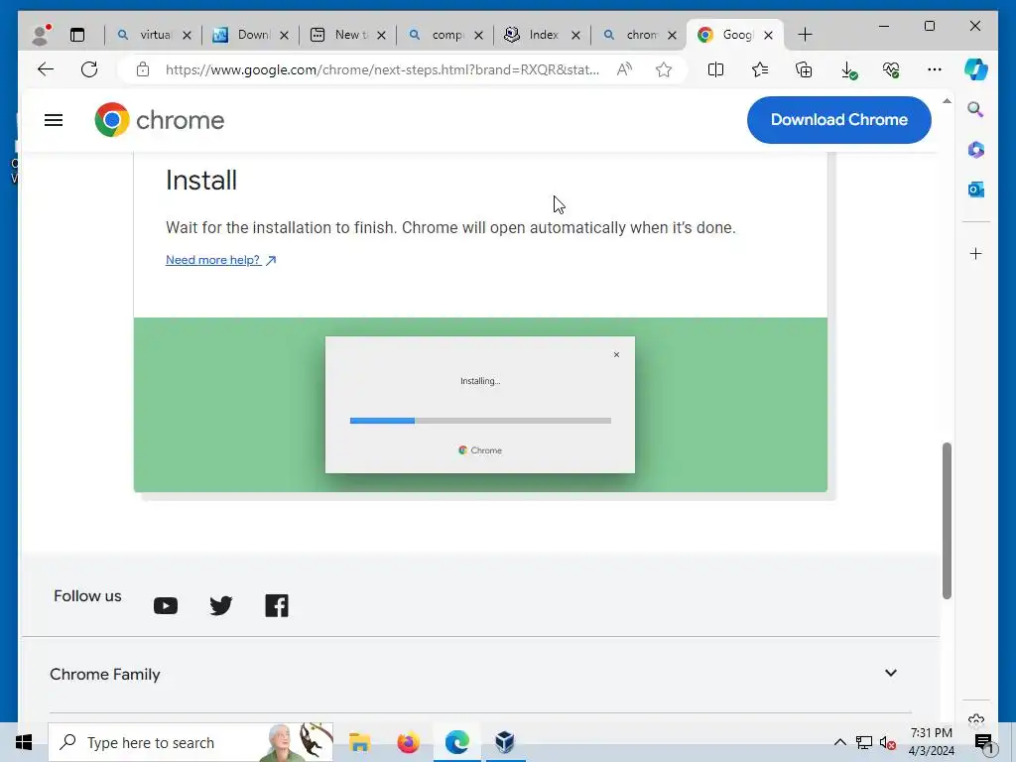Screen dimensions: 1016x762
Task: Open split screen view
Action: 715,69
